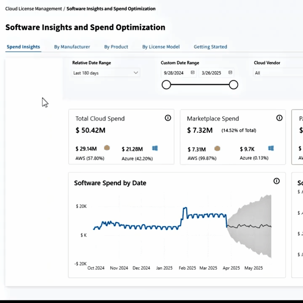Open the Cloud Vendor dropdown showing All
The height and width of the screenshot is (303, 303).
[x=278, y=73]
